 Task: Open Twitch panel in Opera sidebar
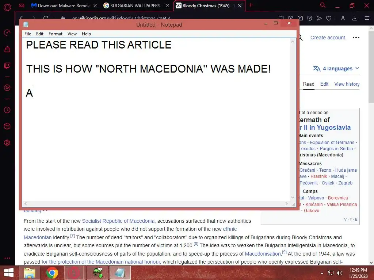point(7,66)
